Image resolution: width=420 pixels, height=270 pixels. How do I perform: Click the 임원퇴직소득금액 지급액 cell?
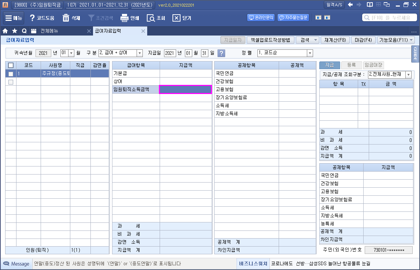click(x=185, y=89)
